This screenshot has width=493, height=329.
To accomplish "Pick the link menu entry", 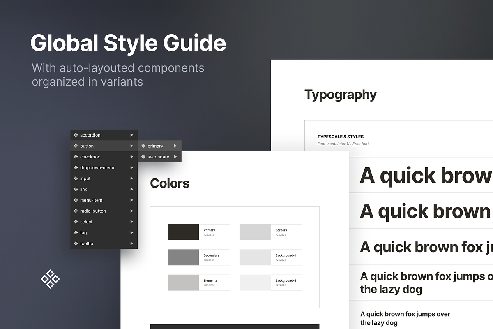I will [x=104, y=189].
